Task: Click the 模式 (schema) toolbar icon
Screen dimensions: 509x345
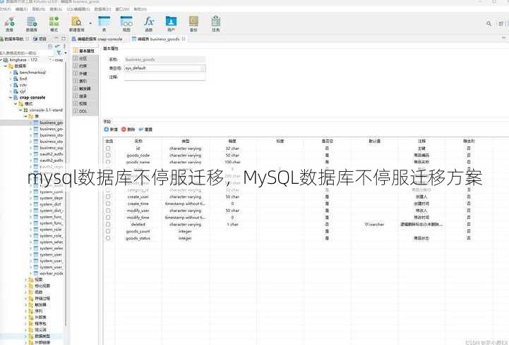Action: 54,24
